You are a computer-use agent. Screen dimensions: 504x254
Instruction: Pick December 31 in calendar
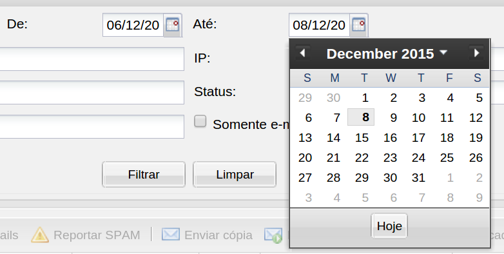click(x=418, y=177)
